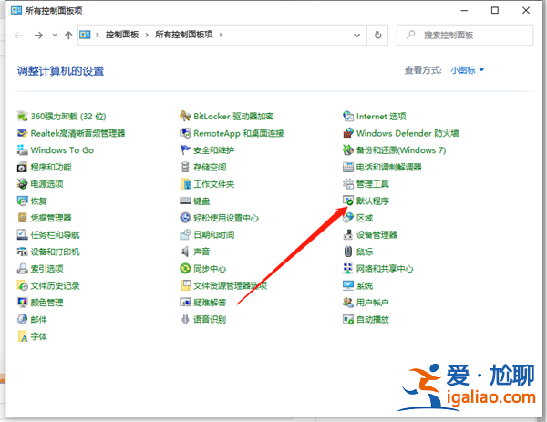Click the 搜索控制面板 search field

tap(465, 36)
